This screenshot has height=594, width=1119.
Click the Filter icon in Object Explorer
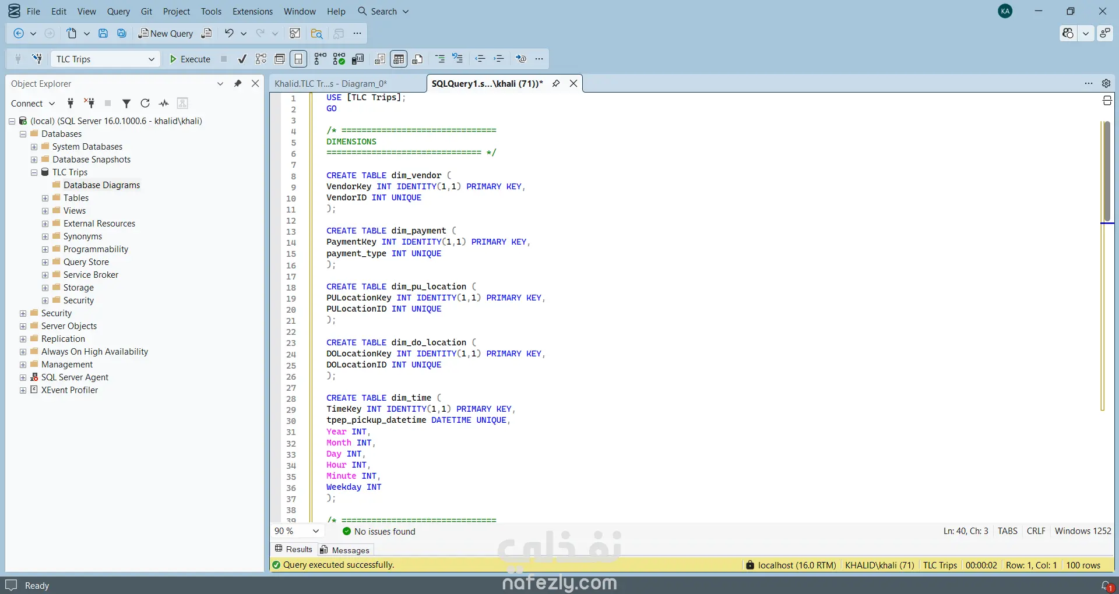pyautogui.click(x=126, y=104)
